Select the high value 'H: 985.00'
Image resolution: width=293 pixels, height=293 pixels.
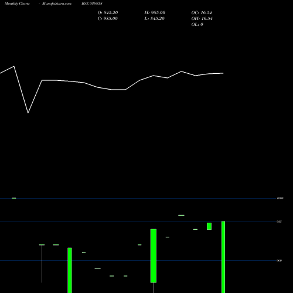tap(155, 13)
